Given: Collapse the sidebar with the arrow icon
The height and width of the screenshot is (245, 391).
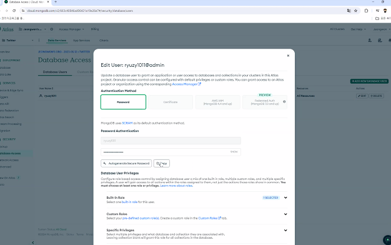Looking at the screenshot, I should [x=32, y=242].
